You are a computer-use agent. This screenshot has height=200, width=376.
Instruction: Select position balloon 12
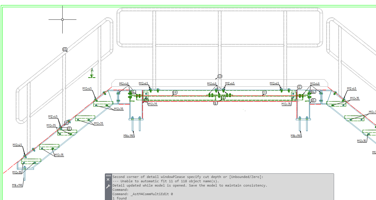[x=299, y=87]
